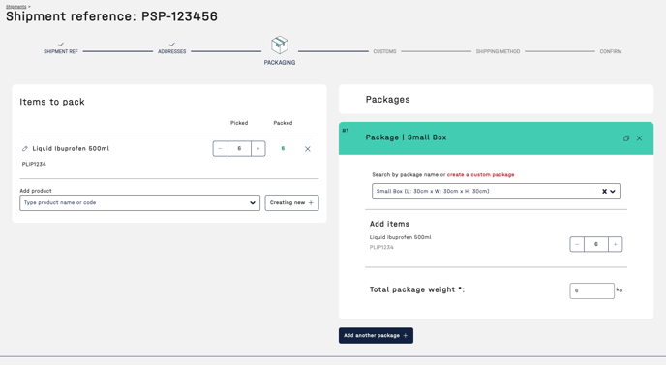
Task: Click the pencil edit icon beside Liquid Ibuprofen
Action: 24,149
